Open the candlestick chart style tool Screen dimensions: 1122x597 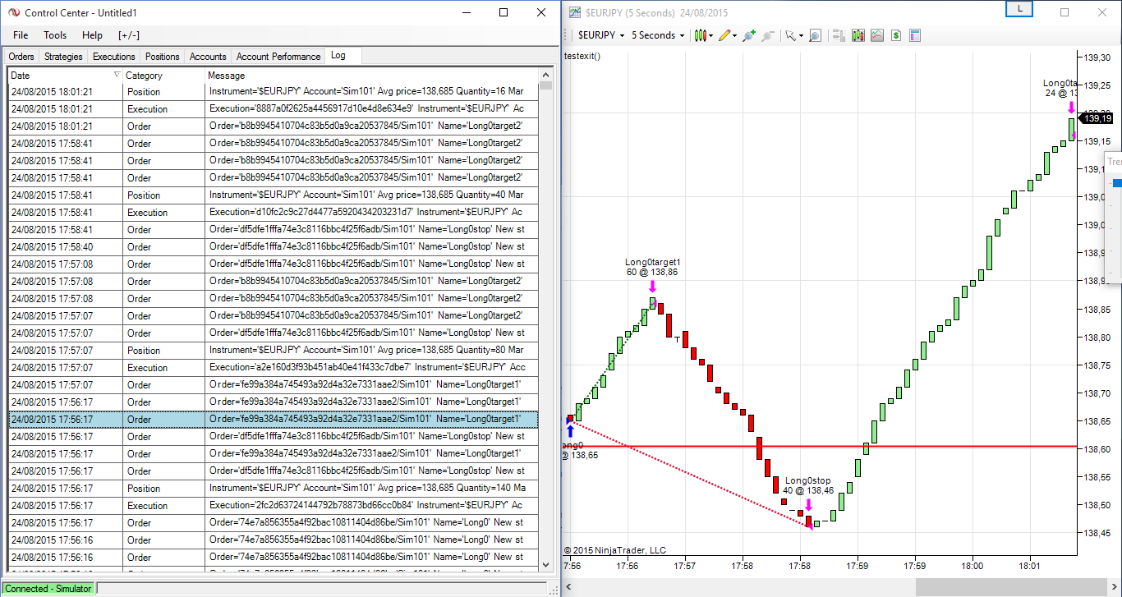tap(700, 35)
